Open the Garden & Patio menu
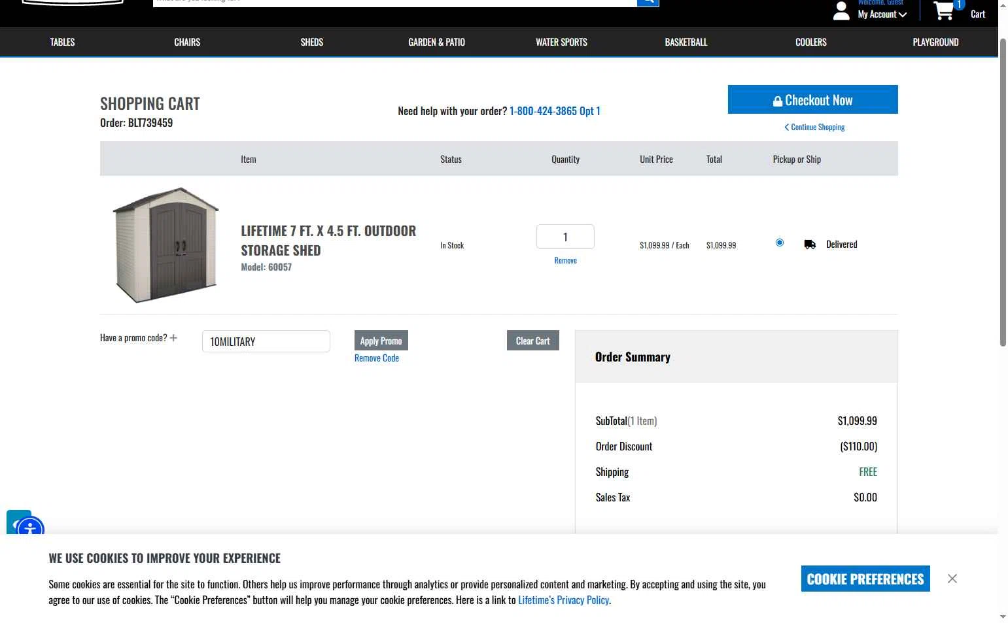Image resolution: width=1008 pixels, height=623 pixels. point(436,42)
